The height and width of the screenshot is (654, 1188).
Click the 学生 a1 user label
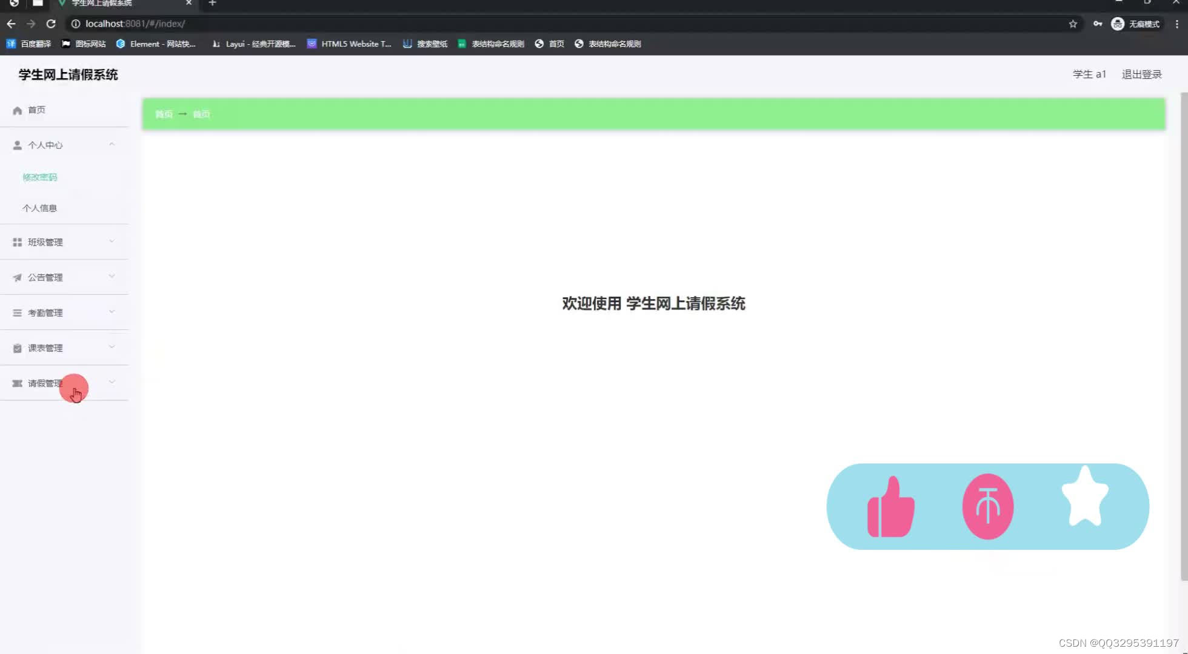1089,74
